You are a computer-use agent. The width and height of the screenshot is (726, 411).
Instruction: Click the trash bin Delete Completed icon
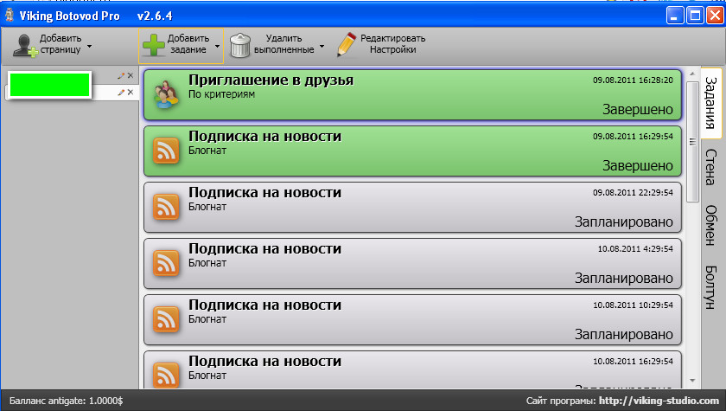coord(240,45)
